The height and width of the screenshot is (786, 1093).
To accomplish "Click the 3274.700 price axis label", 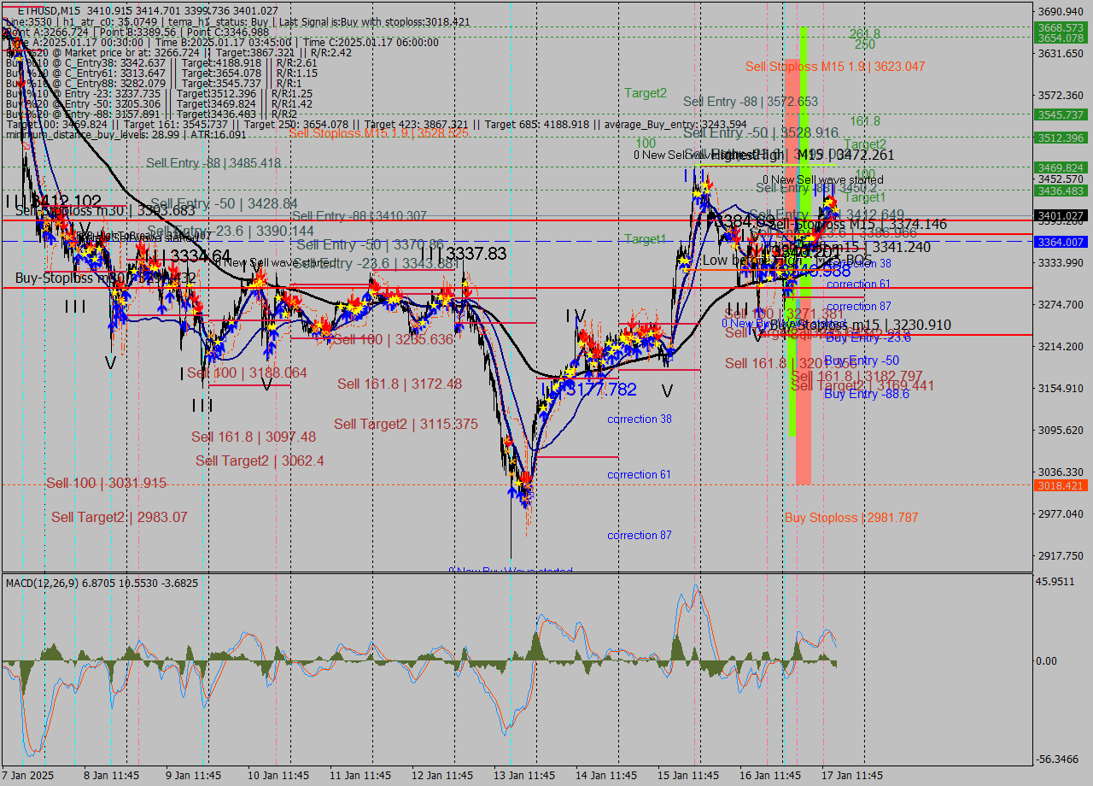I will tap(1061, 304).
